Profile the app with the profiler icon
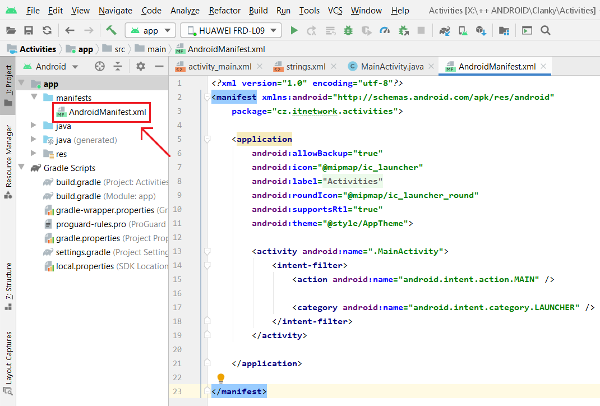The height and width of the screenshot is (406, 600). point(385,30)
